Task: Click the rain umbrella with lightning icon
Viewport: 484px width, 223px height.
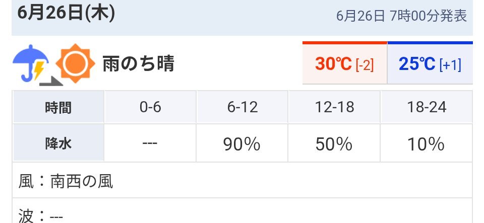Action: click(x=30, y=63)
